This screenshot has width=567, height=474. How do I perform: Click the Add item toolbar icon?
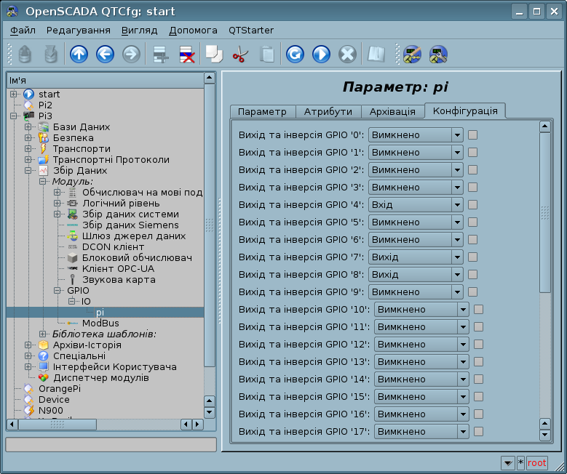pos(159,55)
